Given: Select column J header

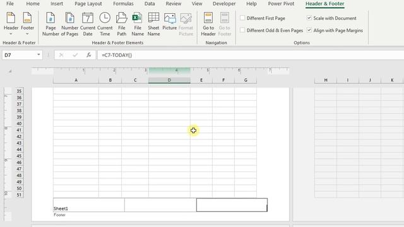Looking at the screenshot, I should click(x=370, y=80).
